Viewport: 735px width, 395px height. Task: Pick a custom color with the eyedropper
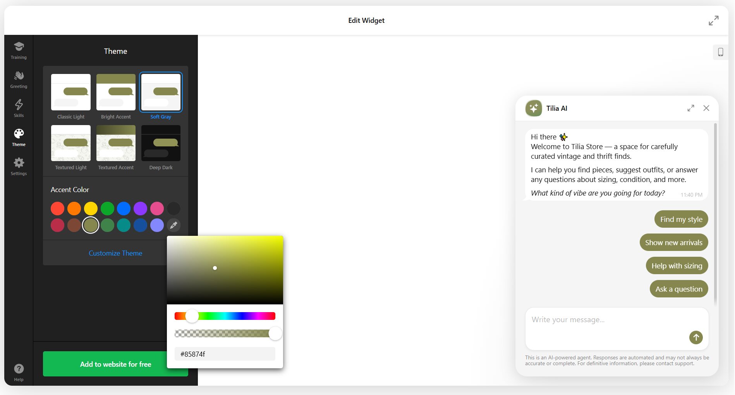(173, 225)
